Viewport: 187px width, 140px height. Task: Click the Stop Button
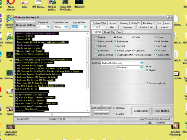162,111
